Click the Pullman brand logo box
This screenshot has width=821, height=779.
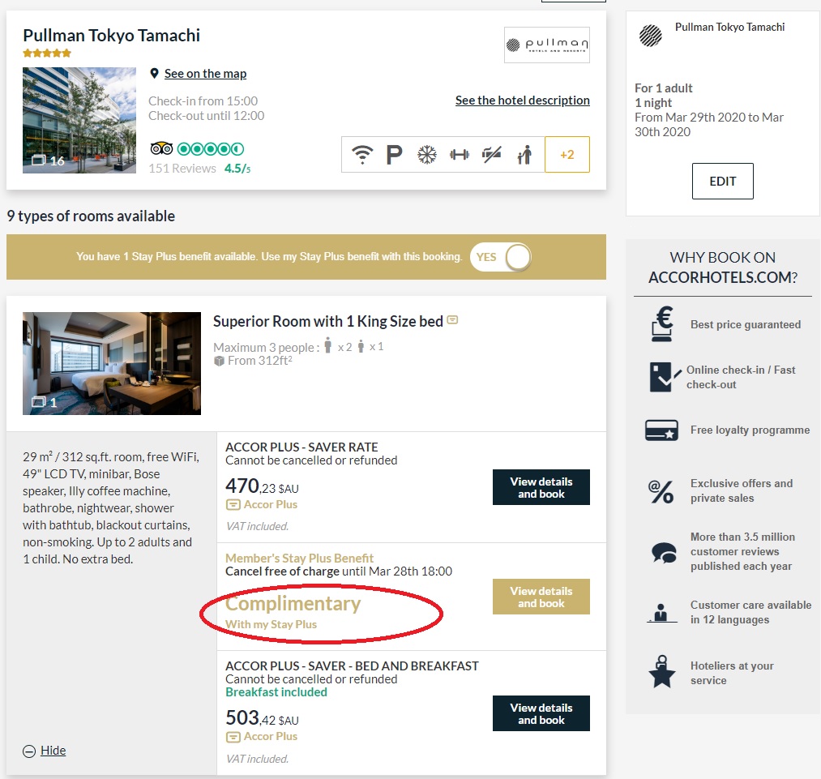(x=546, y=45)
